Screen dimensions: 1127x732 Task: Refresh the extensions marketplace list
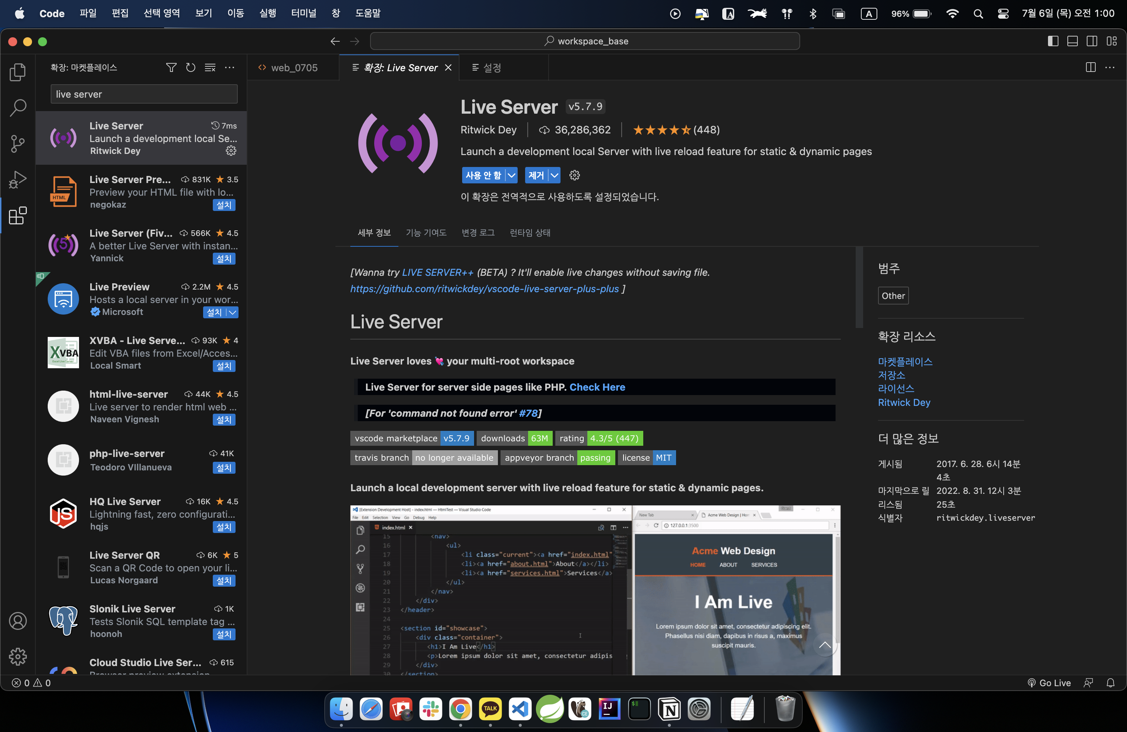coord(190,68)
